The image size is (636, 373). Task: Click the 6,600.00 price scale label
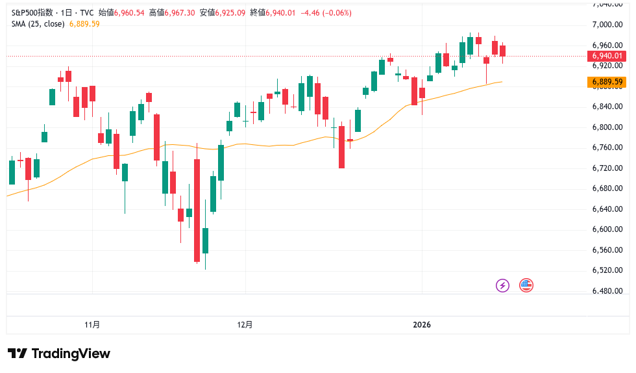click(607, 229)
